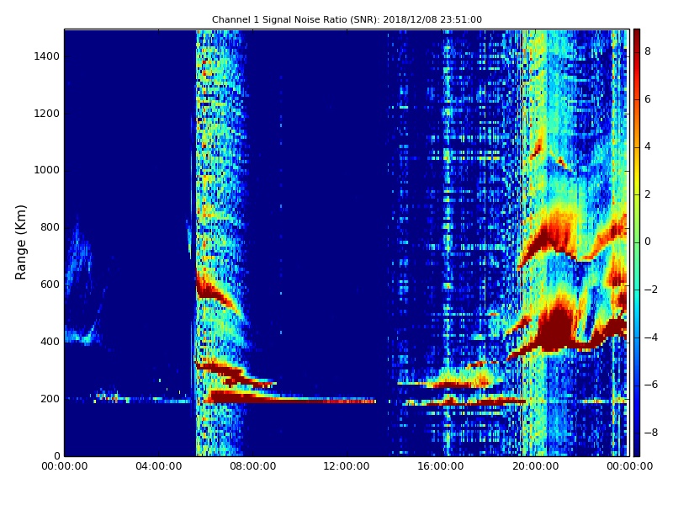The height and width of the screenshot is (505, 673).
Task: Click the colorbar label −2
Action: tap(651, 290)
